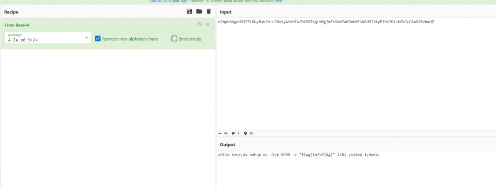
Task: Click the Base64 input string
Action: 326,22
